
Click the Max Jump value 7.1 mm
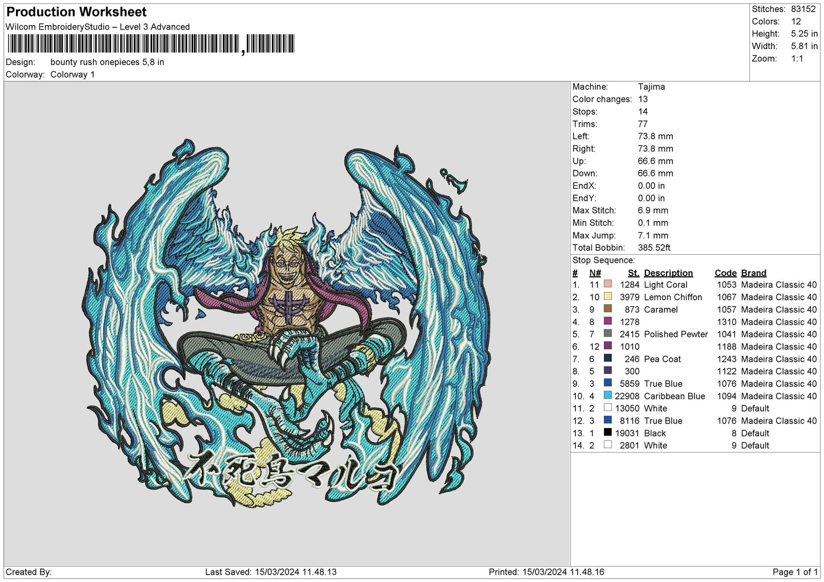(x=653, y=235)
